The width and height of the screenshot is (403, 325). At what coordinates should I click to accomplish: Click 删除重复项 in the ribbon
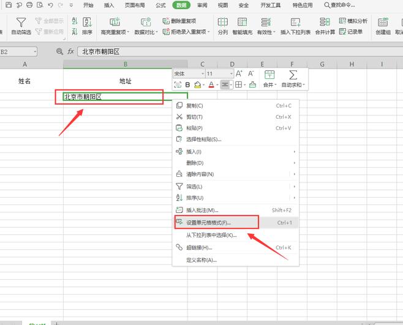point(179,21)
